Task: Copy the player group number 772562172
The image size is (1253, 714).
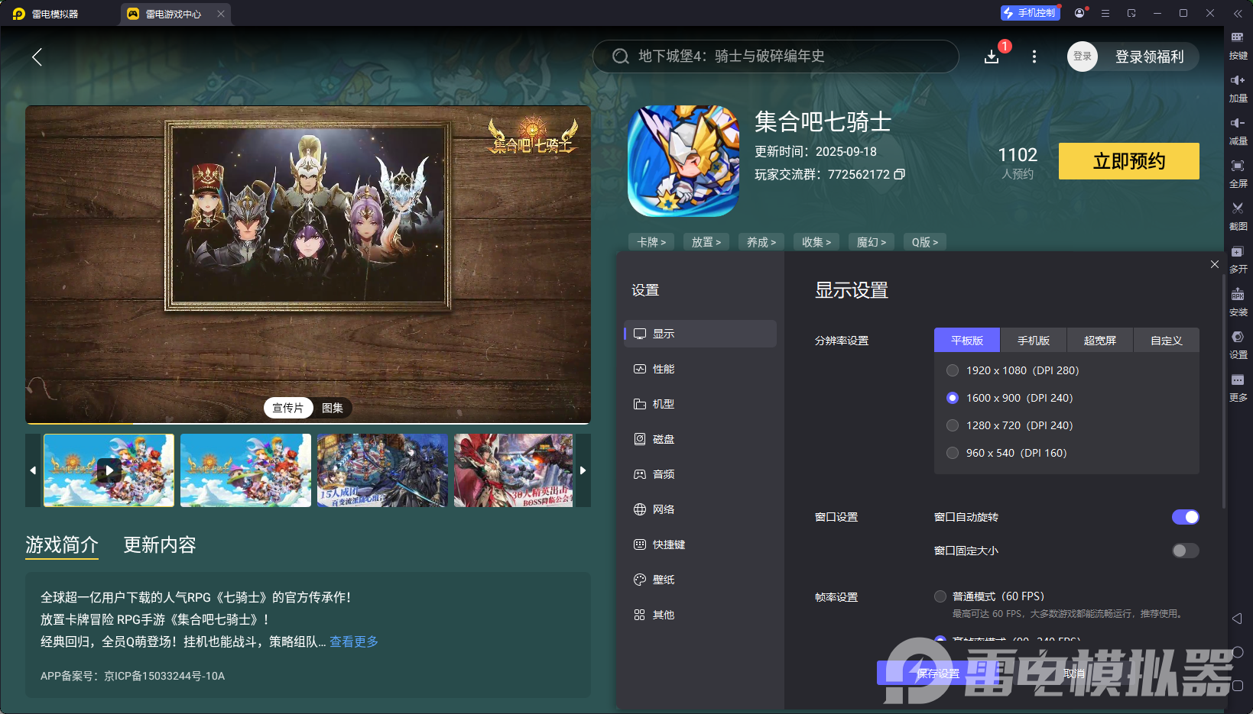Action: [x=900, y=174]
